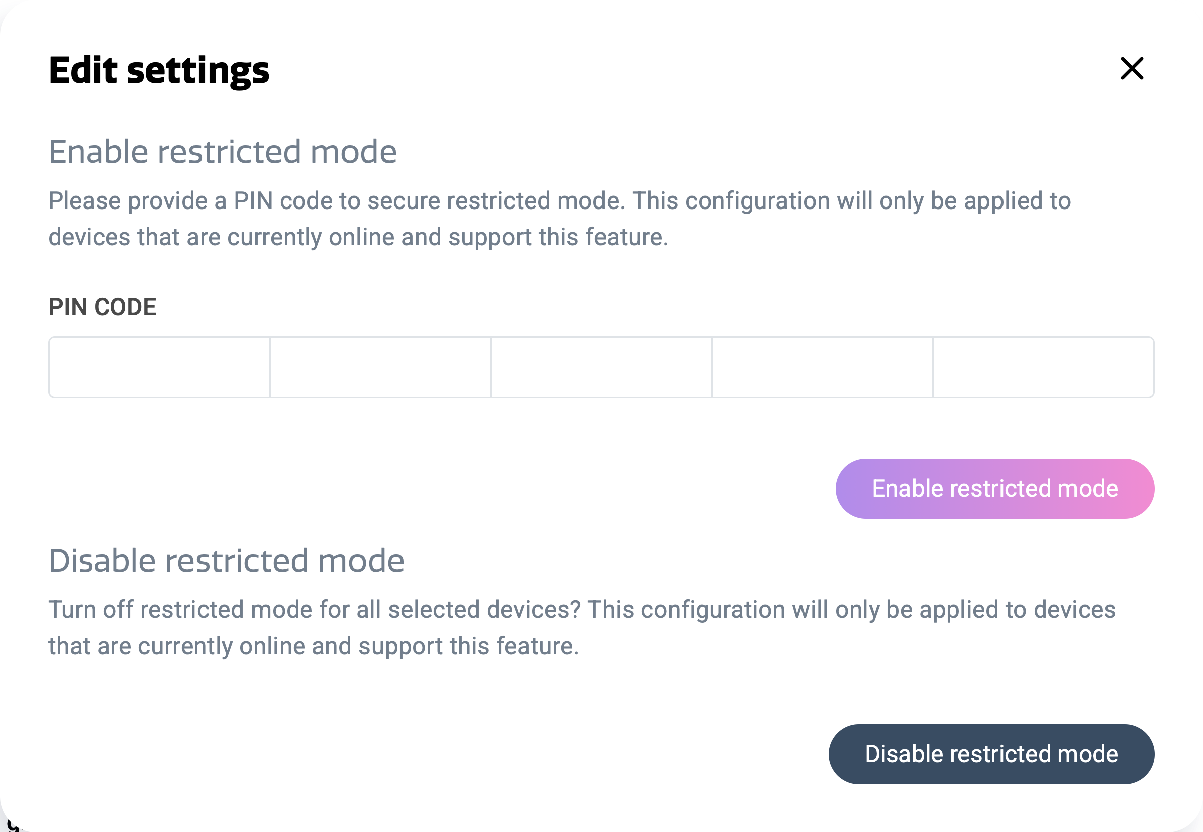This screenshot has width=1203, height=832.
Task: Click the first PIN code digit box
Action: 159,367
